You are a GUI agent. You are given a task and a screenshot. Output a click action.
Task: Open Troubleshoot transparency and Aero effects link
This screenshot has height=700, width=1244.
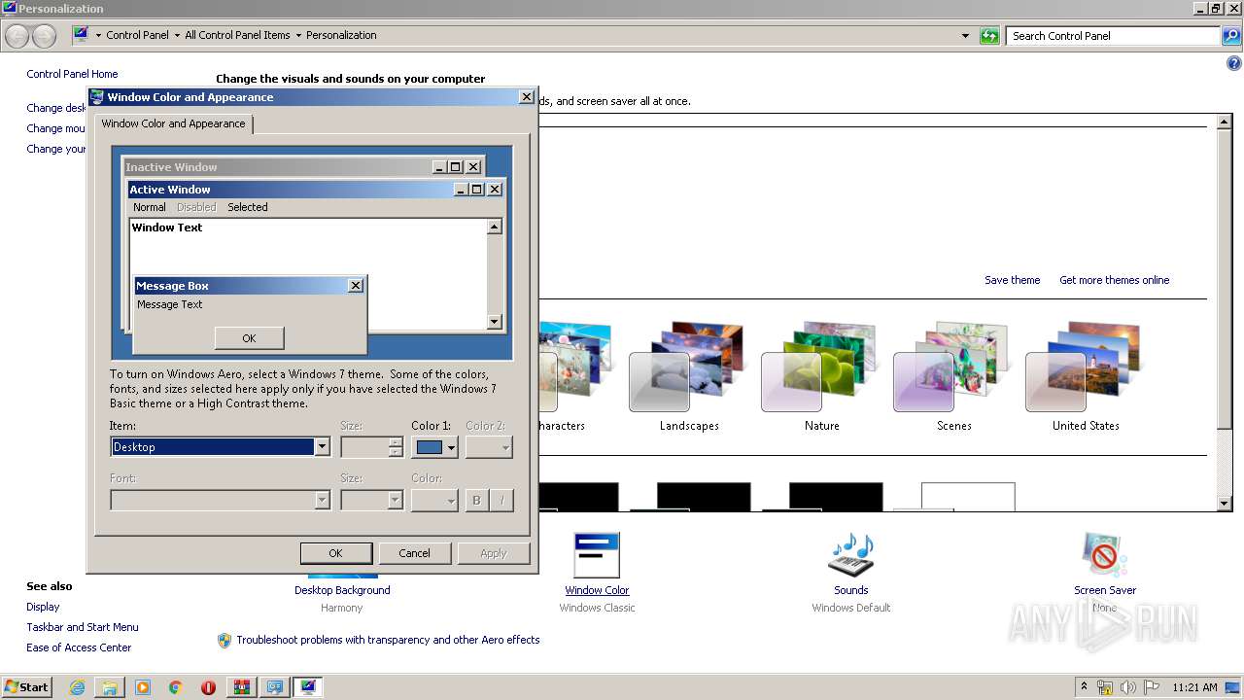pyautogui.click(x=388, y=640)
